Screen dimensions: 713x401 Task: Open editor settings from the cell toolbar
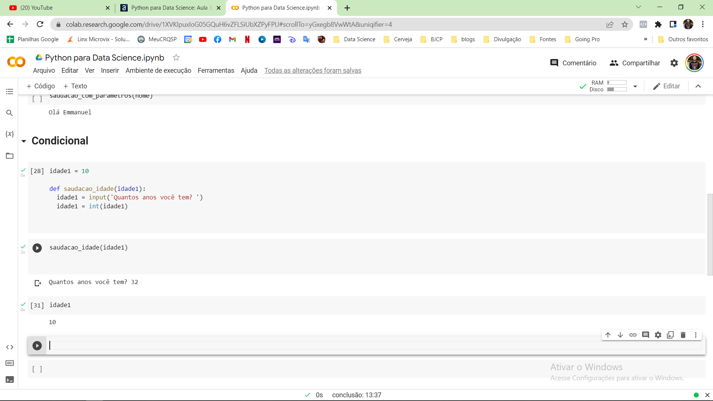(x=658, y=335)
